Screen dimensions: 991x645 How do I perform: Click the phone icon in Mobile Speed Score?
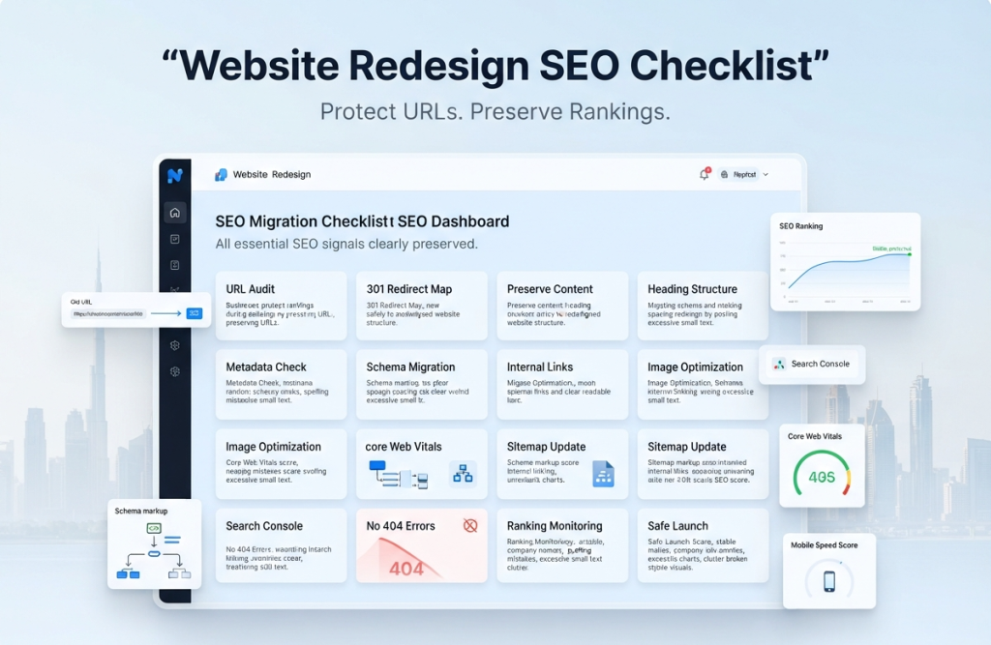click(x=829, y=581)
